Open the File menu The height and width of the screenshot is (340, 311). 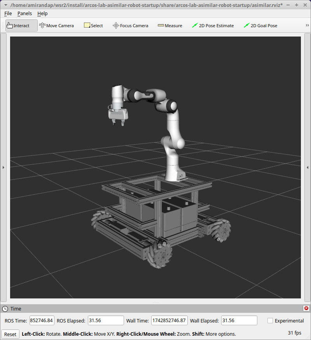point(8,13)
